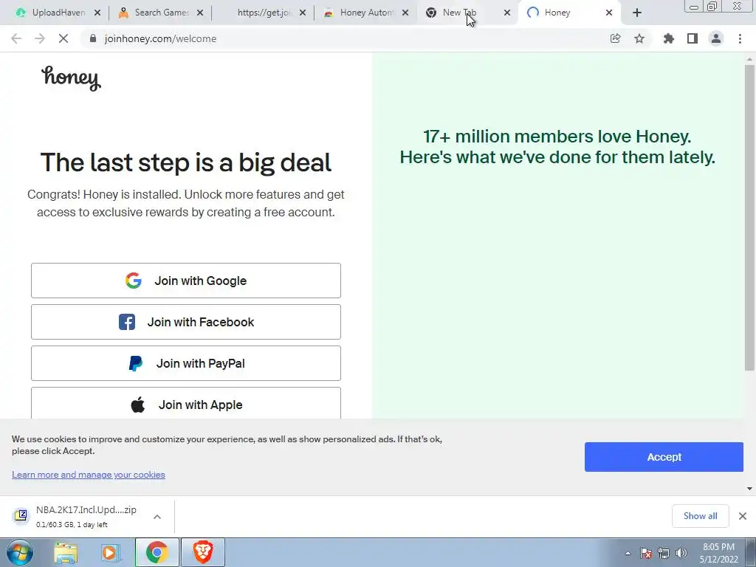This screenshot has height=567, width=756.
Task: Click Join with Google button
Action: coord(185,281)
